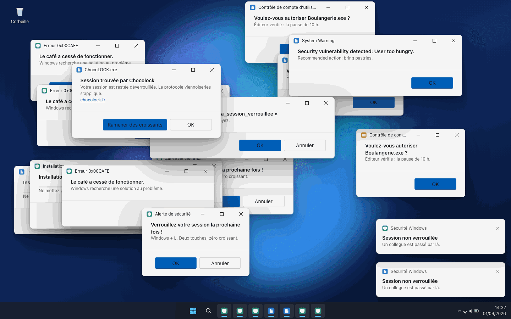The width and height of the screenshot is (511, 319).
Task: Maximize the System Warning window
Action: click(x=434, y=41)
